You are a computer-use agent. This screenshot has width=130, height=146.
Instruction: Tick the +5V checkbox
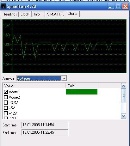pyautogui.click(x=6, y=108)
